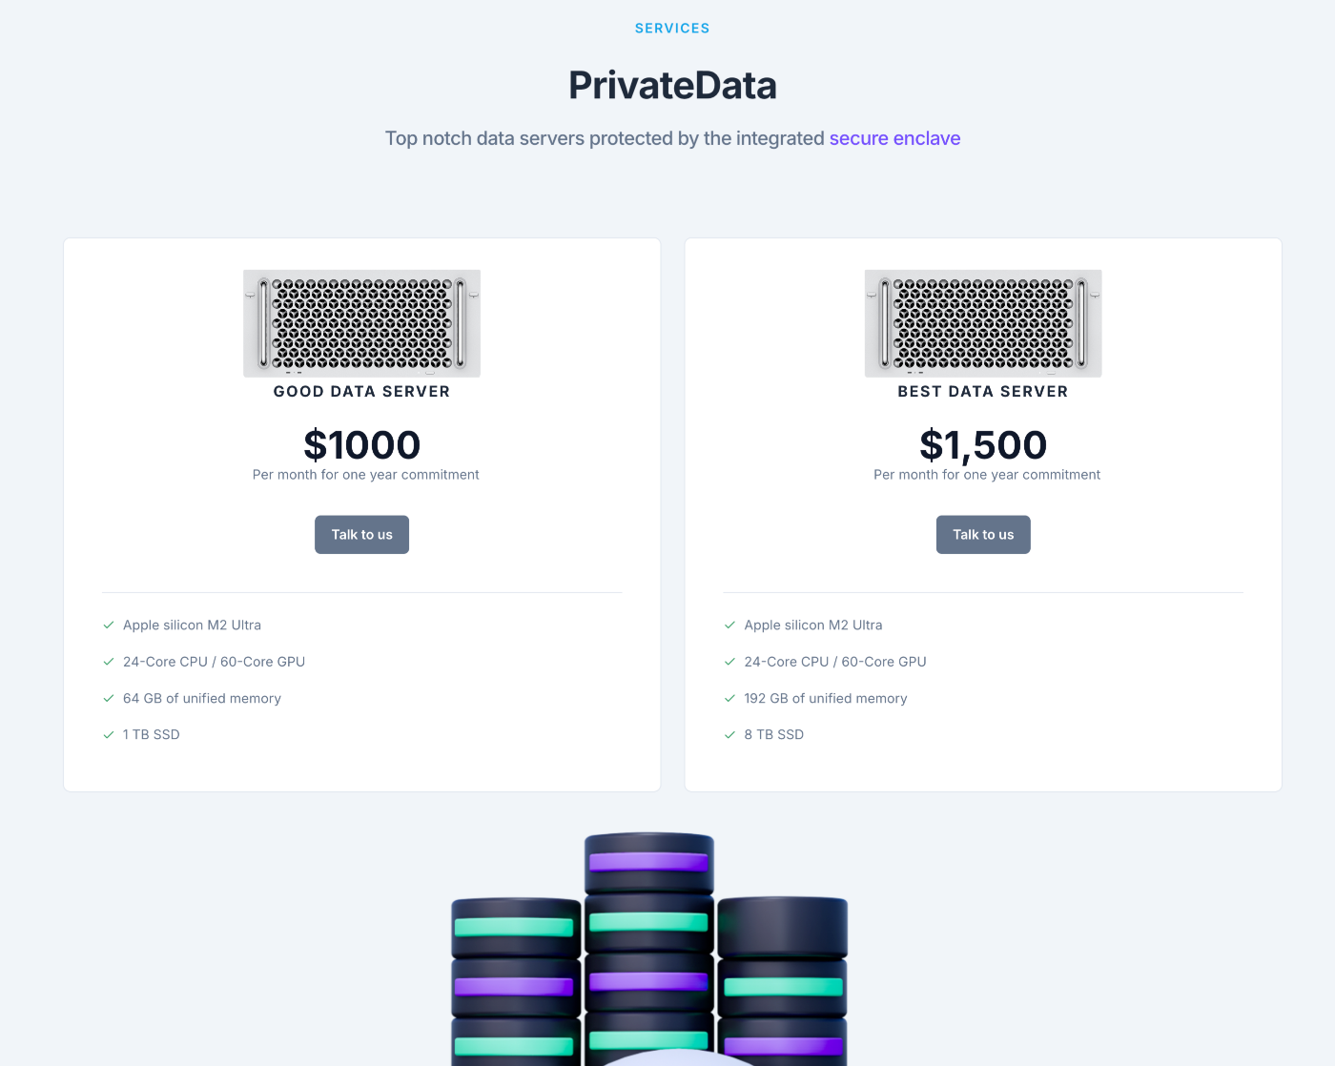Click checkmark beside 24-Core CPU in Best plan
This screenshot has height=1066, width=1335.
[x=729, y=661]
